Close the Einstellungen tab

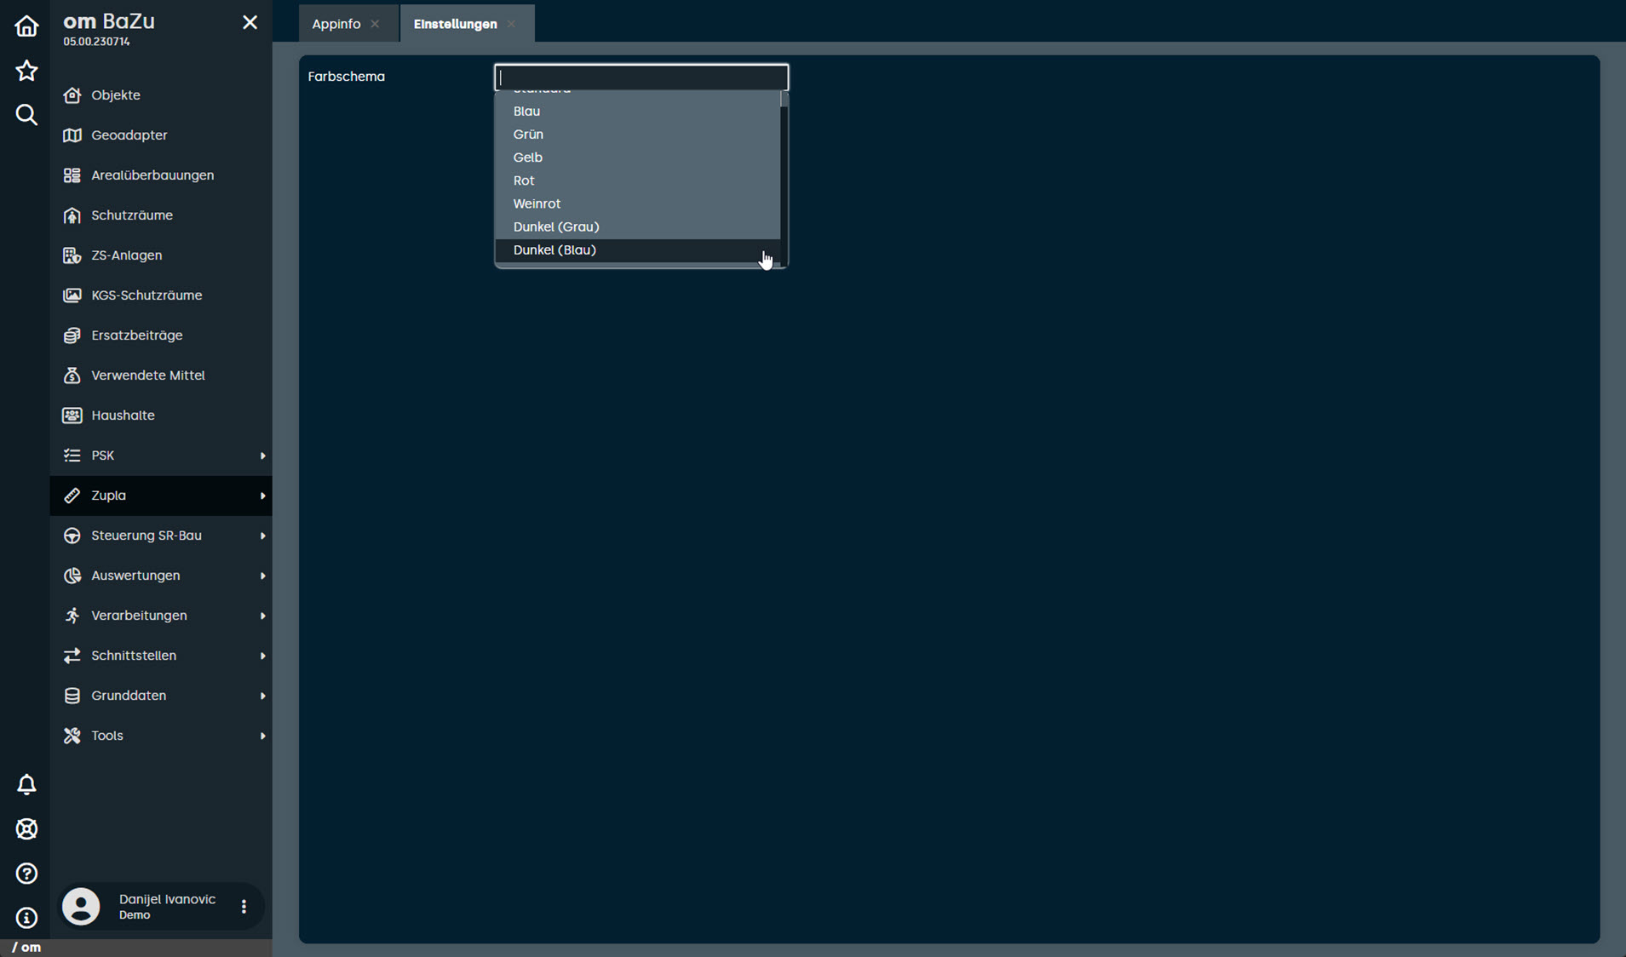coord(511,24)
